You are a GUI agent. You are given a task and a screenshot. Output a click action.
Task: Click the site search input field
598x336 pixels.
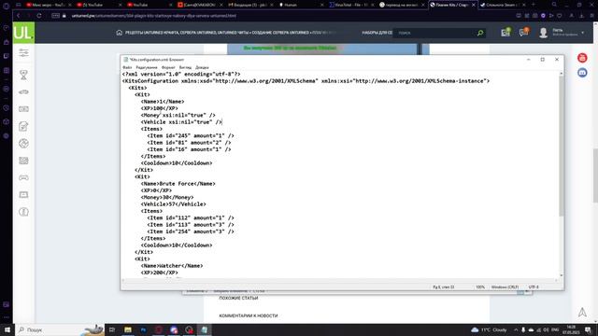point(434,34)
